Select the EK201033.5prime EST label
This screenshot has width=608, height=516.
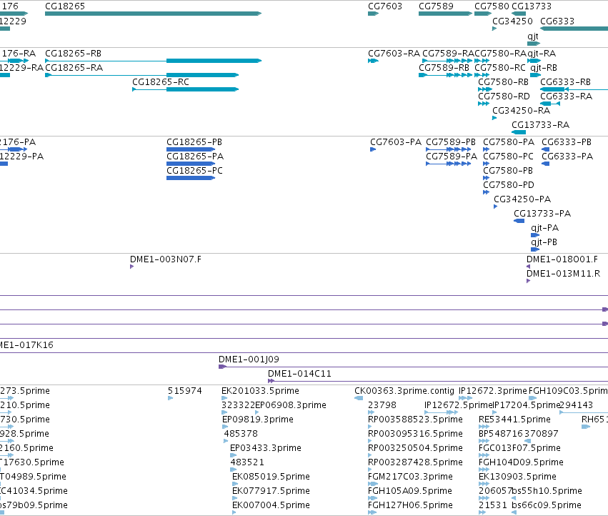click(260, 391)
